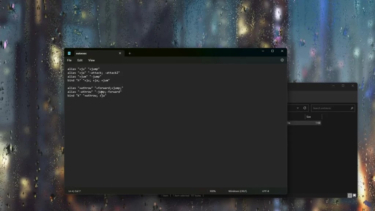
Task: Open a new Notepad tab with the plus icon
Action: coord(130,53)
